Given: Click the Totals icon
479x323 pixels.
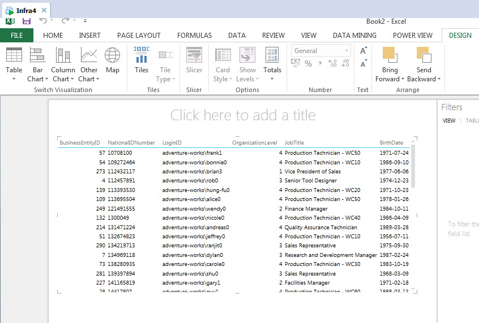Looking at the screenshot, I should pos(272,55).
